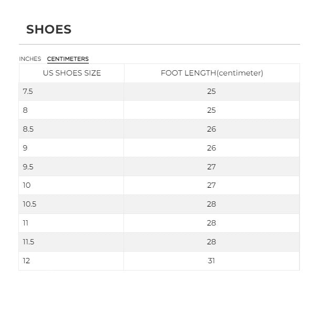Click the US size 10 cell
The width and height of the screenshot is (320, 312).
(27, 185)
